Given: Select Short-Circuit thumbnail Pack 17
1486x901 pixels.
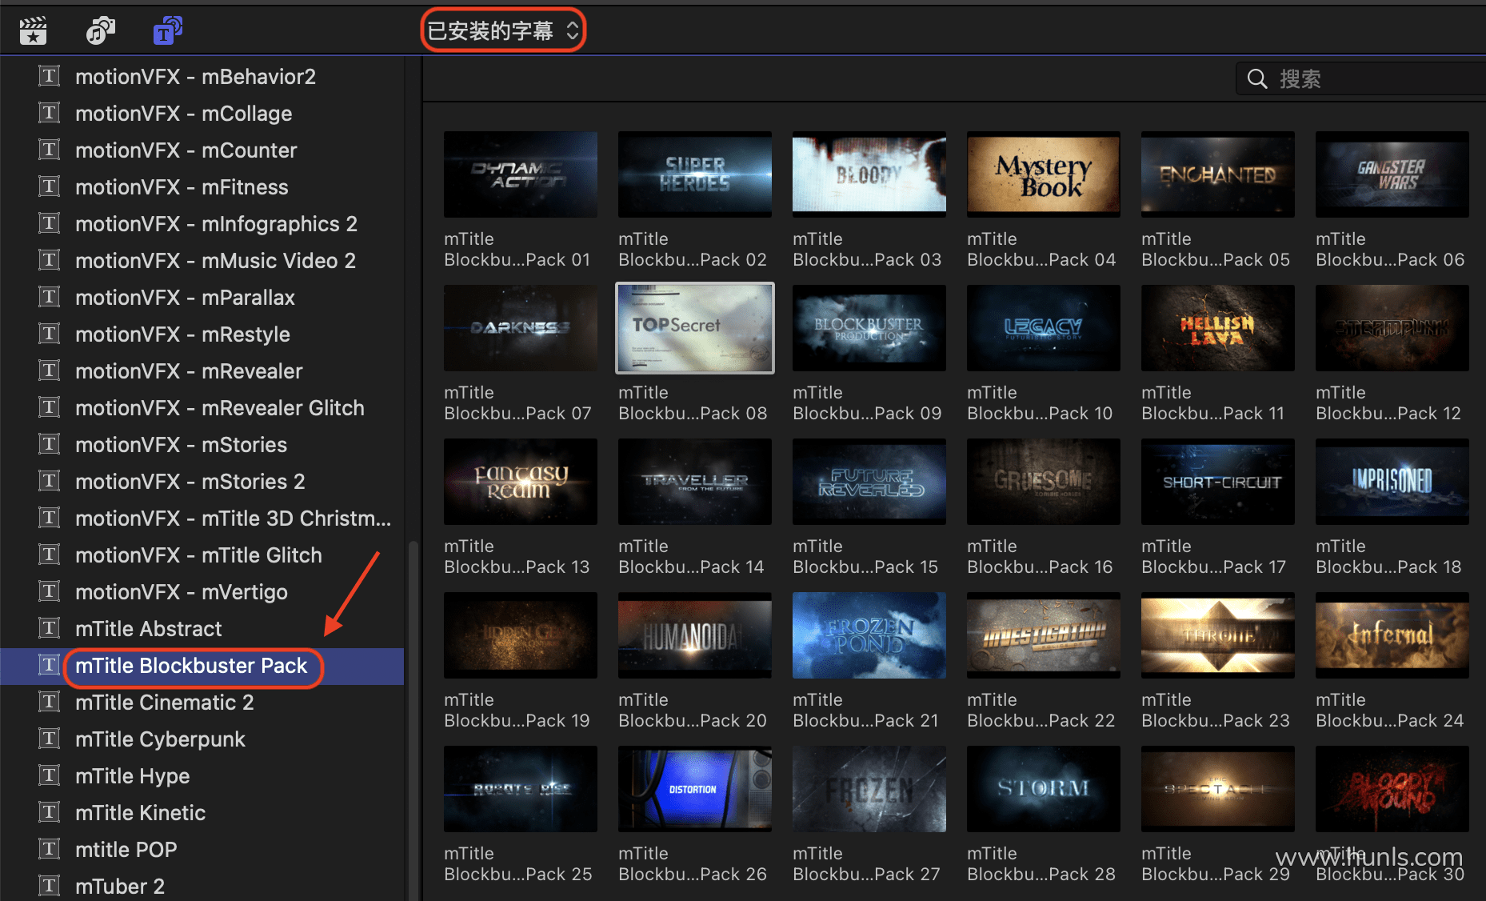Looking at the screenshot, I should point(1218,482).
